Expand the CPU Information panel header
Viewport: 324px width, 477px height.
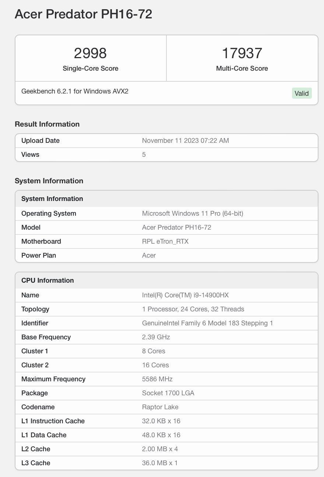pos(47,280)
